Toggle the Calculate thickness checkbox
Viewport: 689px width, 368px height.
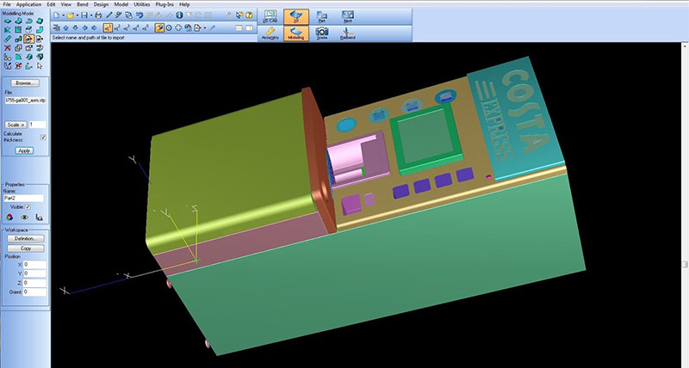[43, 138]
